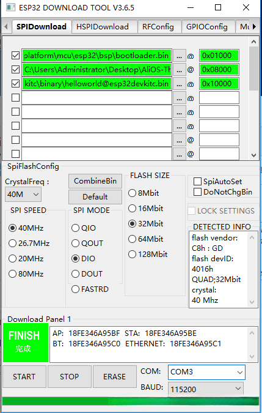Click the ERASE button

[x=115, y=377]
